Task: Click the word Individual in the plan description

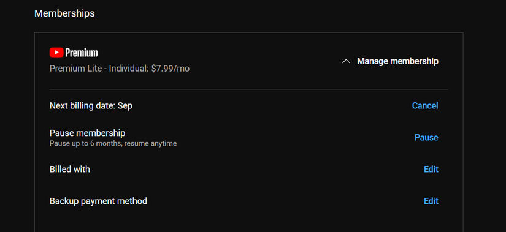Action: pos(128,69)
